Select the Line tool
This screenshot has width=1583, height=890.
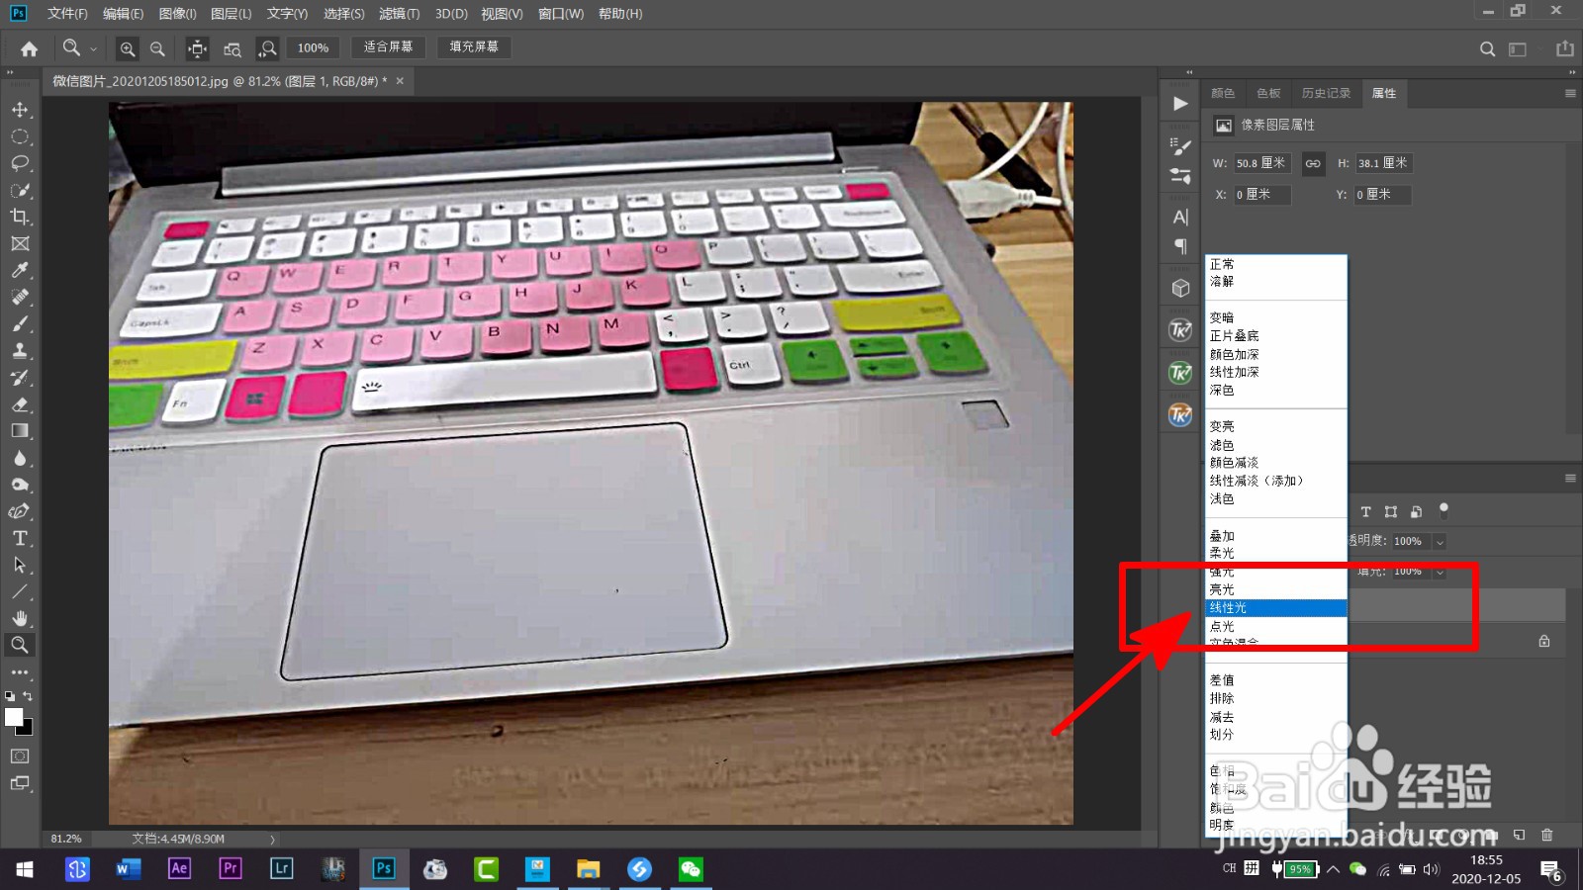coord(20,591)
